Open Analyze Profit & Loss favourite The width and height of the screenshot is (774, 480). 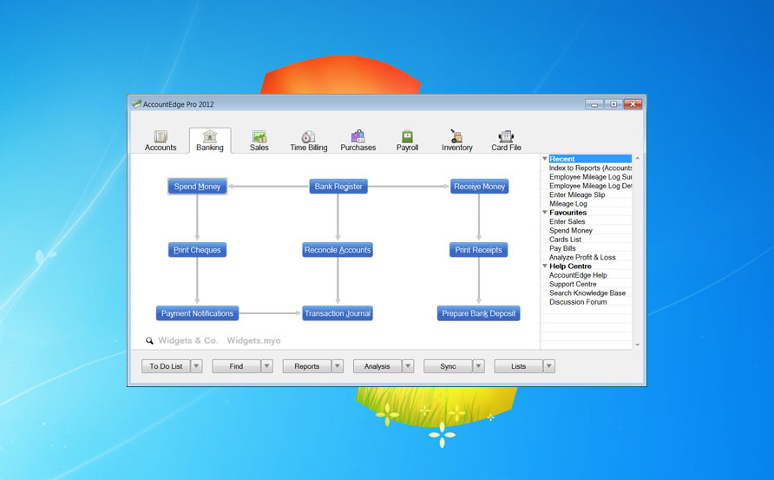tap(582, 257)
